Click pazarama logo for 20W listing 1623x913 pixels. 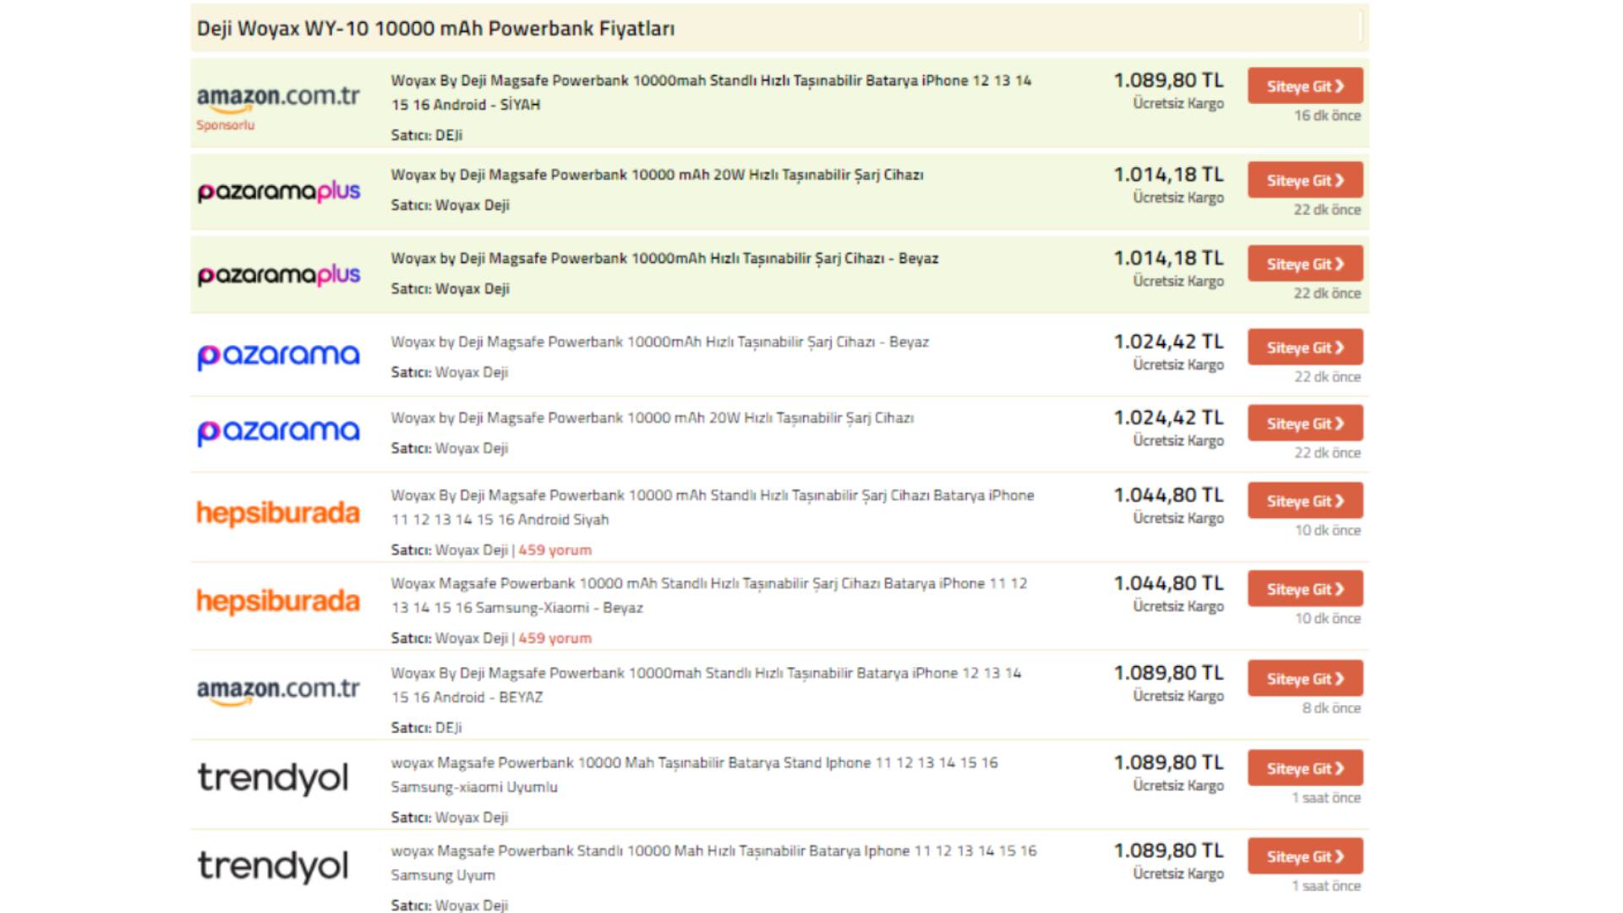(278, 432)
